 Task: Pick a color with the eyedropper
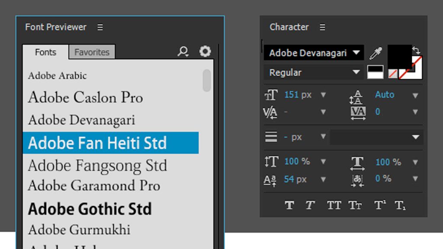pos(376,54)
